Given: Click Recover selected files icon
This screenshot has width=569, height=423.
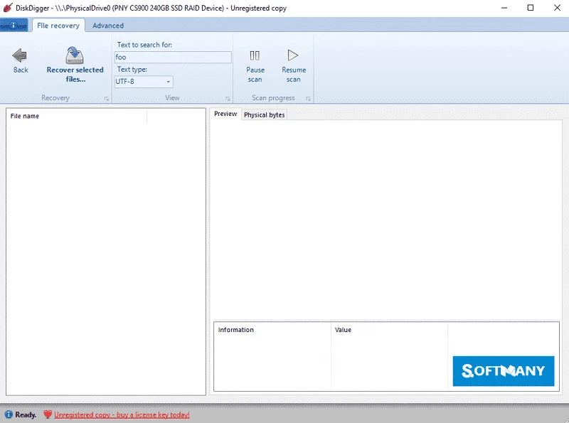Looking at the screenshot, I should (75, 55).
